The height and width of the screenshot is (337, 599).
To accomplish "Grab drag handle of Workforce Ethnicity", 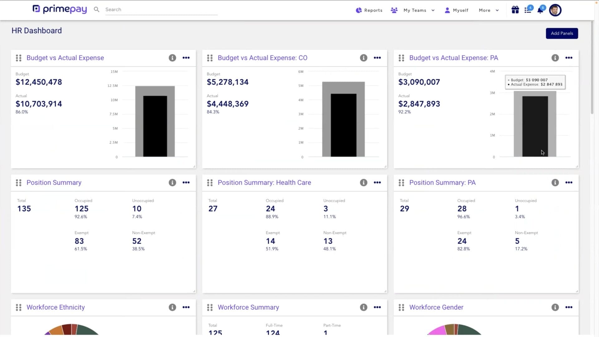I will click(x=19, y=307).
